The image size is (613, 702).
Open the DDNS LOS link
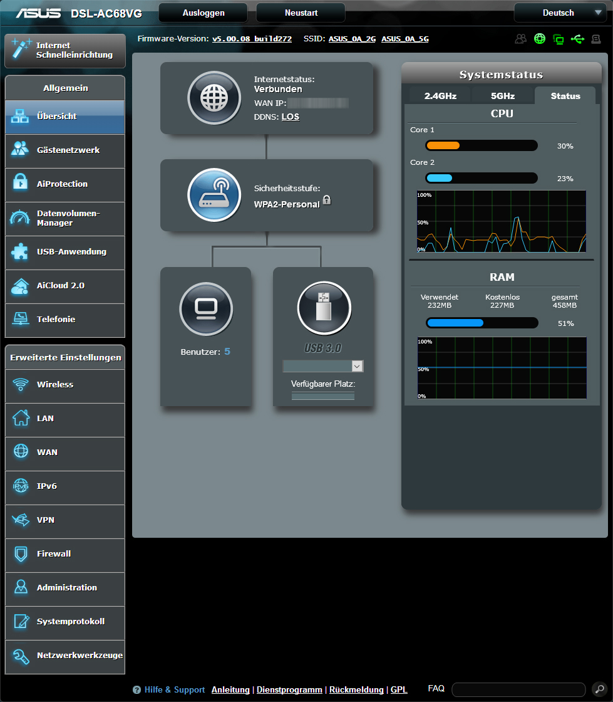point(290,117)
